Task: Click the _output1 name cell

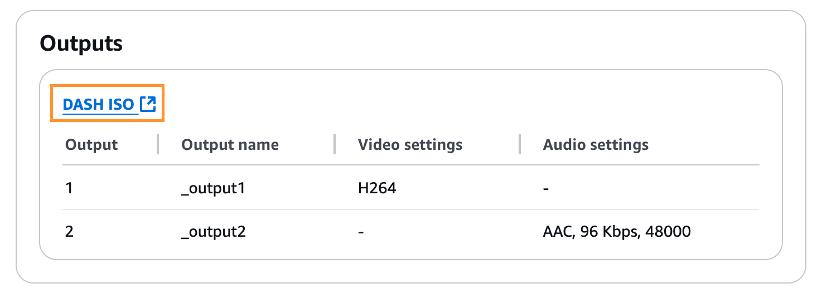Action: (213, 188)
